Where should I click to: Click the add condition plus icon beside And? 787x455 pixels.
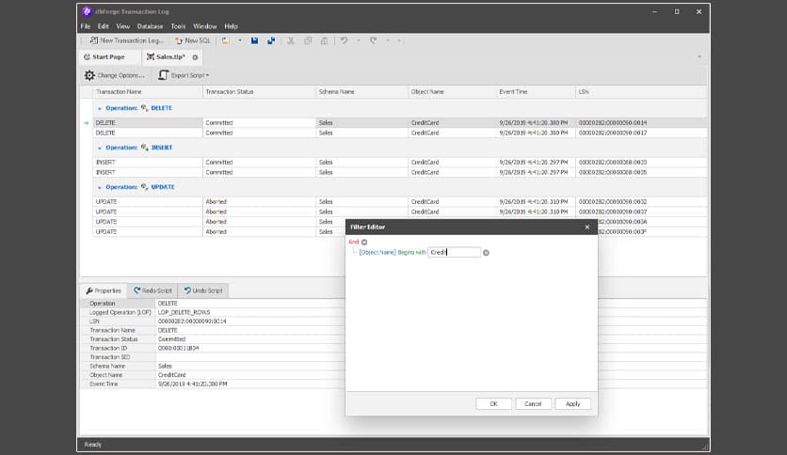pyautogui.click(x=364, y=242)
